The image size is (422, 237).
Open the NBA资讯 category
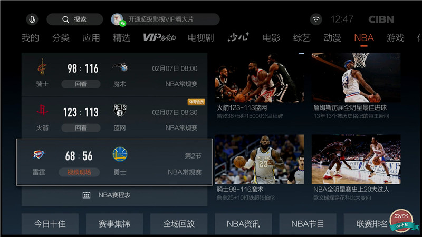click(243, 224)
